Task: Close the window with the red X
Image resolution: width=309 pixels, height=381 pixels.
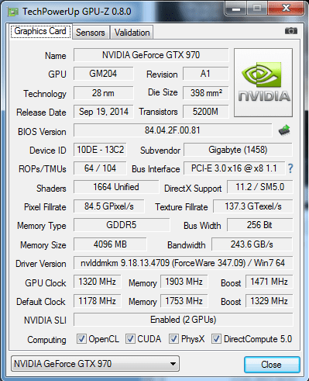Action: coord(286,9)
